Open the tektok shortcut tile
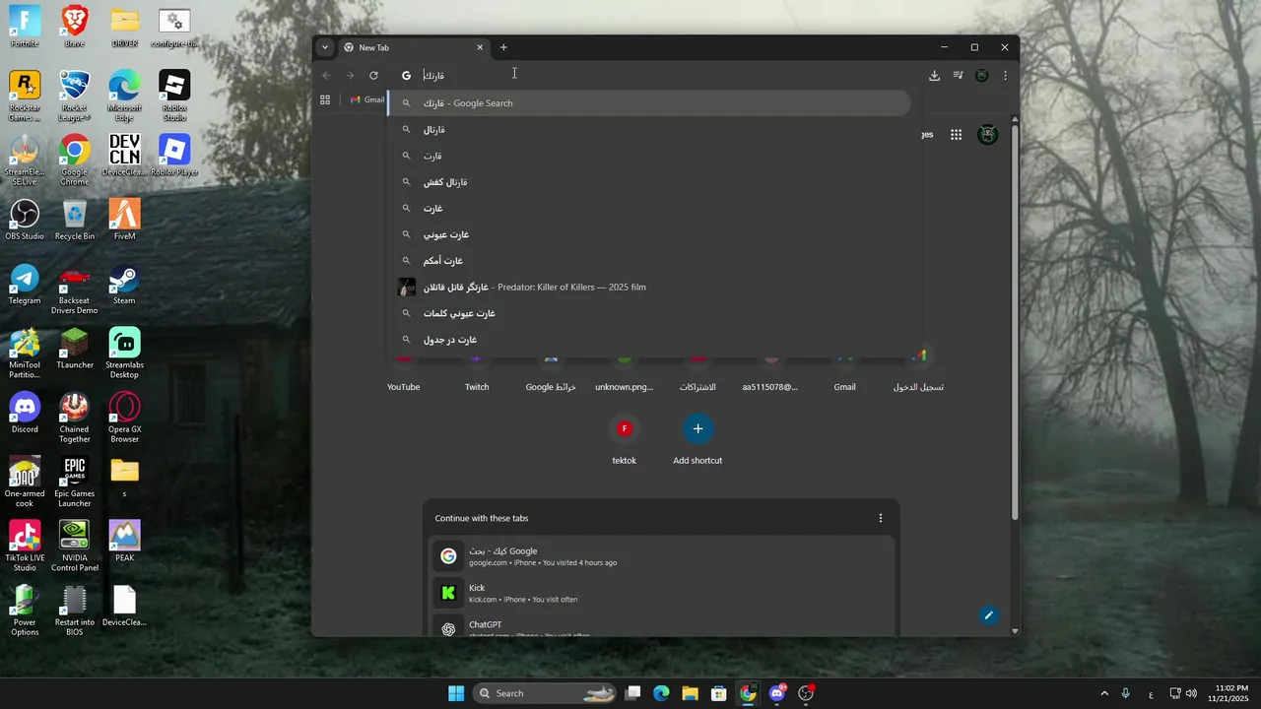 coord(624,439)
